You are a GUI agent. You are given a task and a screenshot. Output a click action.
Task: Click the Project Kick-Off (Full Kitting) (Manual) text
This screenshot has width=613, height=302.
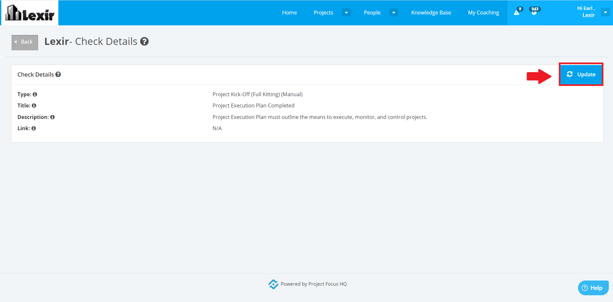pos(257,94)
